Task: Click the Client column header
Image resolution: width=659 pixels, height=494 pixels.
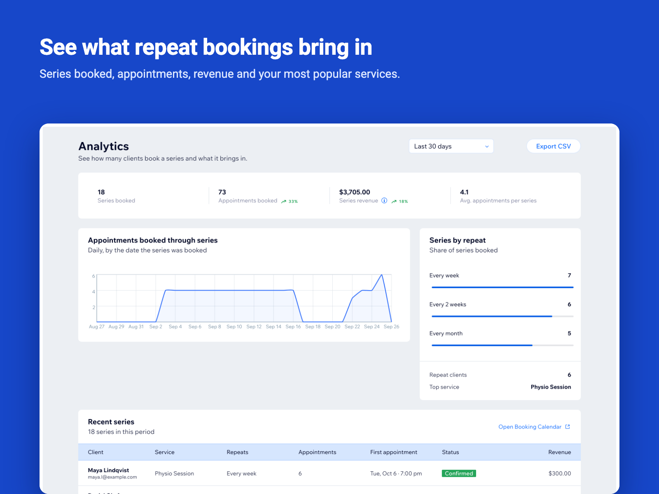Action: click(x=96, y=452)
